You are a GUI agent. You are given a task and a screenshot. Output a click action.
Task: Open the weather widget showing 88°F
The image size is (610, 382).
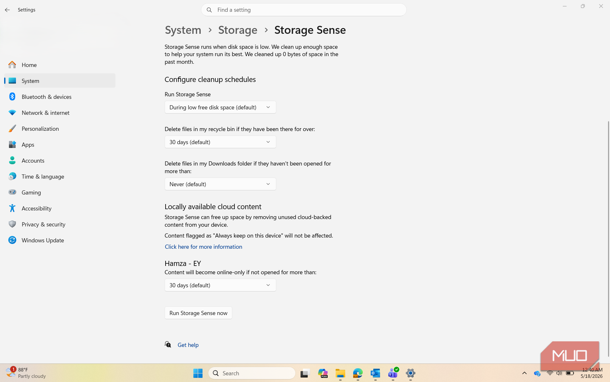[x=26, y=373]
